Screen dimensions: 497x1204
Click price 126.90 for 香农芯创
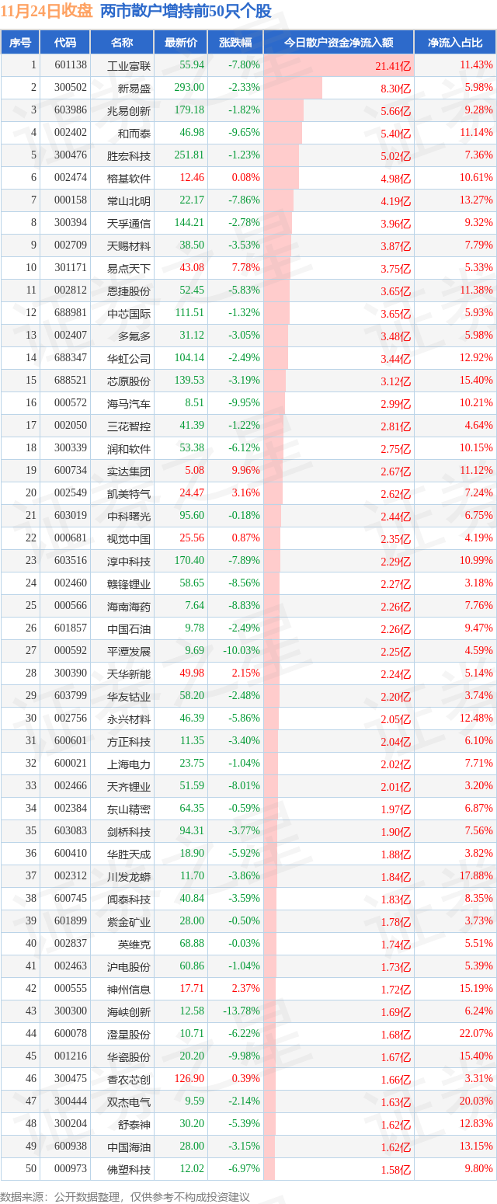(189, 1079)
